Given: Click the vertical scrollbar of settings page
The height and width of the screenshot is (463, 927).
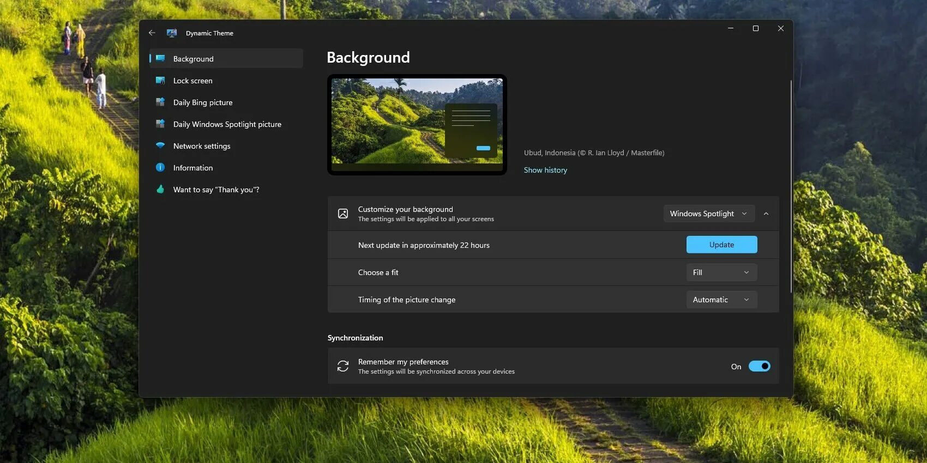Looking at the screenshot, I should 791,186.
